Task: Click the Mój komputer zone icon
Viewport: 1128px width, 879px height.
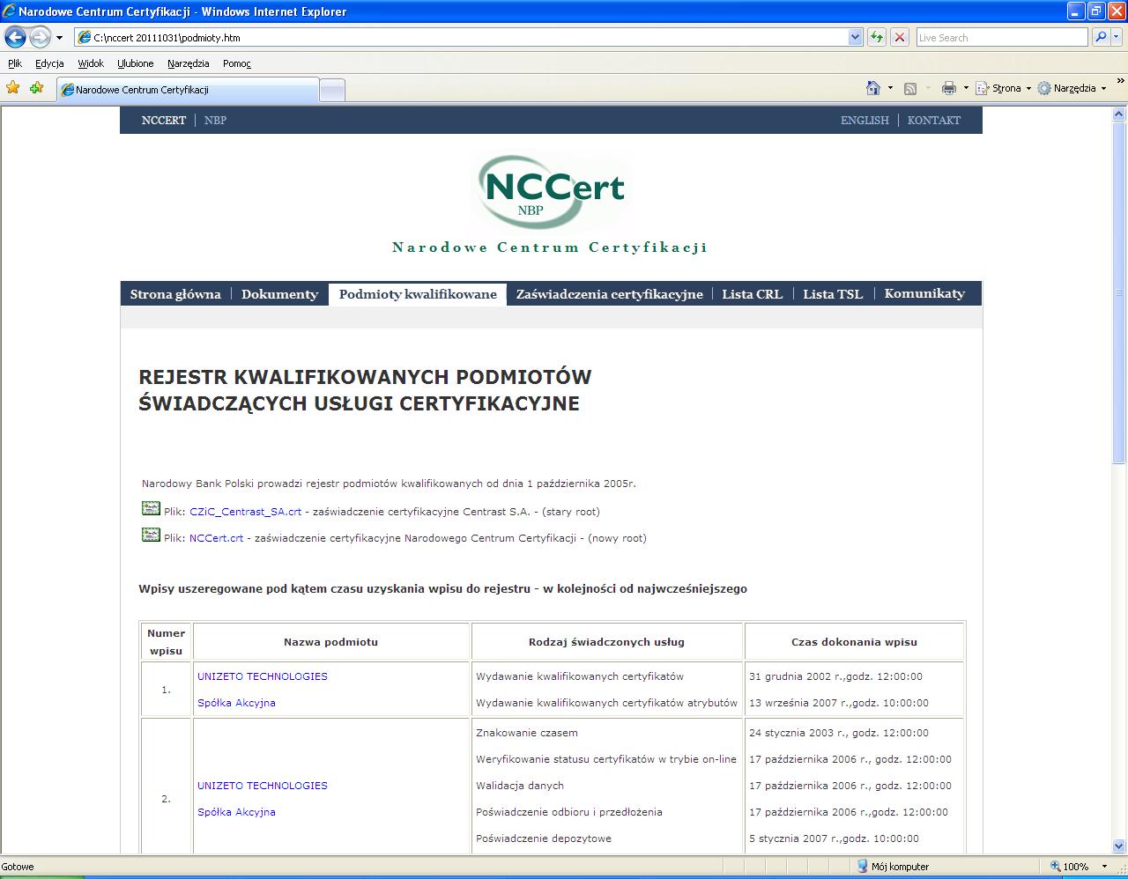Action: click(x=863, y=867)
